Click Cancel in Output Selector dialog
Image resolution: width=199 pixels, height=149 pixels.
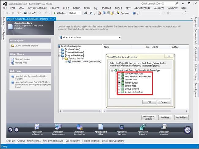[164, 102]
